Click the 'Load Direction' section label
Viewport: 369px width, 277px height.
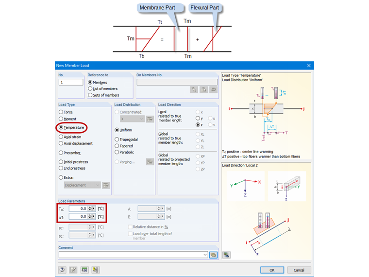pos(169,105)
